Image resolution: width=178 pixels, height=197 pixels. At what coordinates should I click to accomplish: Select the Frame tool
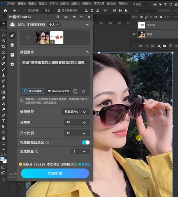tap(3, 52)
